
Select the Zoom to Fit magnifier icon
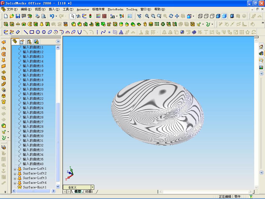(147, 16)
